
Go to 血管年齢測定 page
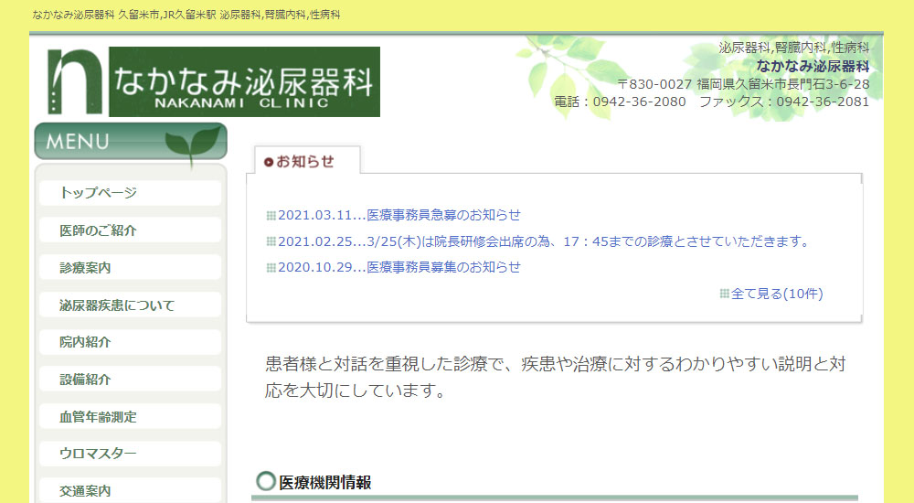pyautogui.click(x=130, y=417)
